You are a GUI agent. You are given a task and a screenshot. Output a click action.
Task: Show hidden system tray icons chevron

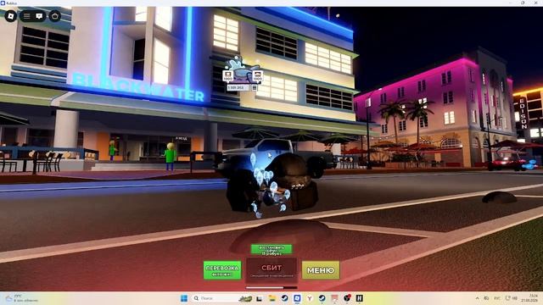click(x=477, y=298)
